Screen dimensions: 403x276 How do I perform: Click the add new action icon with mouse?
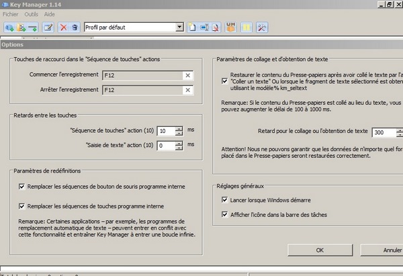(9, 28)
